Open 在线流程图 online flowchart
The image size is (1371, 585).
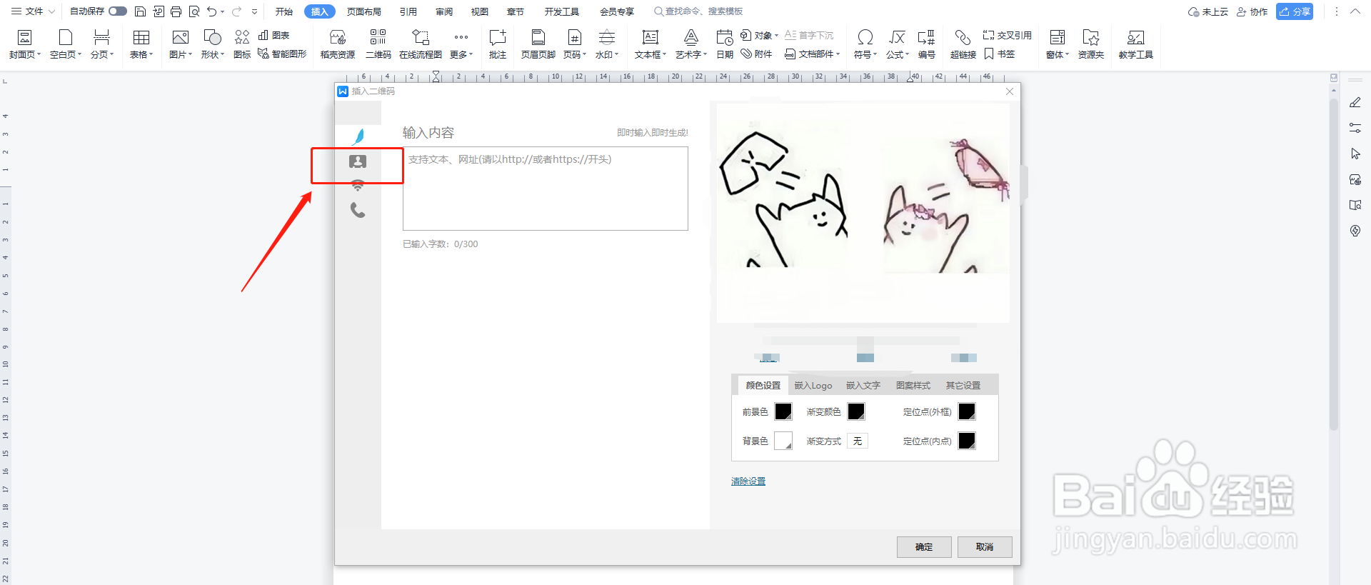click(421, 44)
